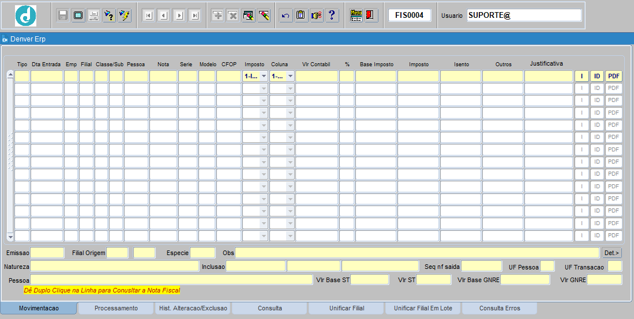Select the Unificar Filial Em Lote tab
The image size is (634, 319).
[x=423, y=308]
